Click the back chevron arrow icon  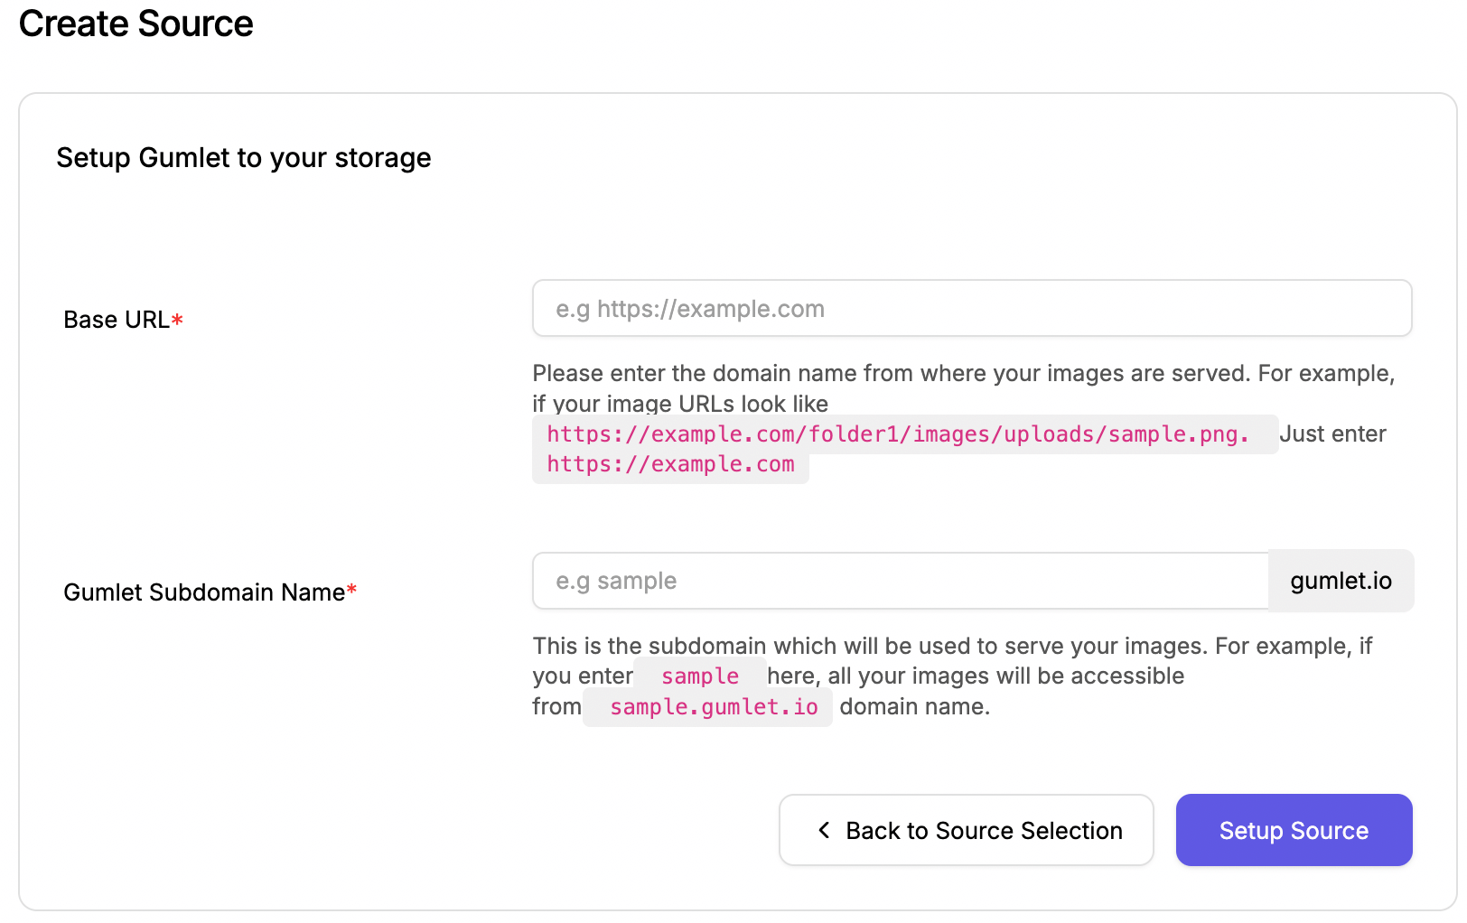click(x=823, y=830)
